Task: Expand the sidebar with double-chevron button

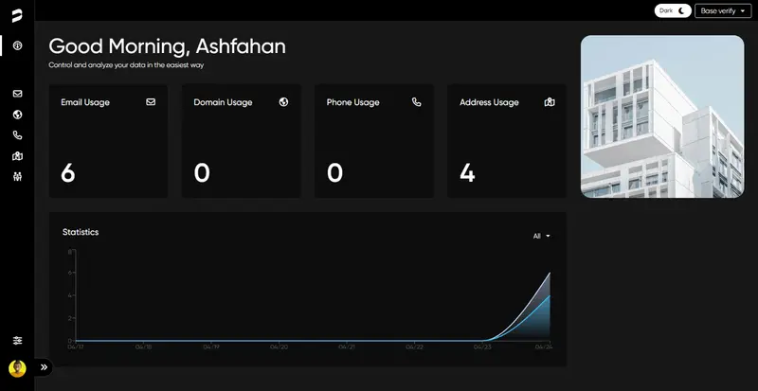Action: tap(44, 367)
